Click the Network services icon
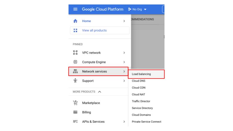This screenshot has height=131, width=233. click(75, 71)
